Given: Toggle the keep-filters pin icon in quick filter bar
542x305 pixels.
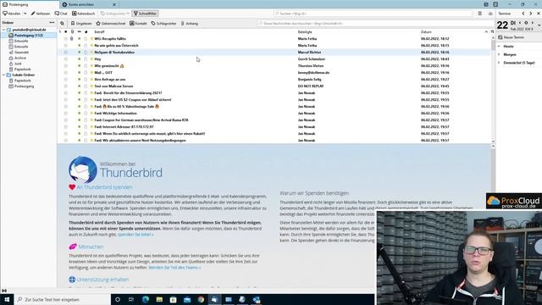Looking at the screenshot, I should tap(62, 24).
